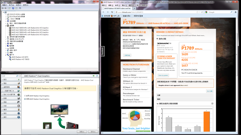
Task: Open Firefox Tools (T) menu
Action: tap(138, 5)
